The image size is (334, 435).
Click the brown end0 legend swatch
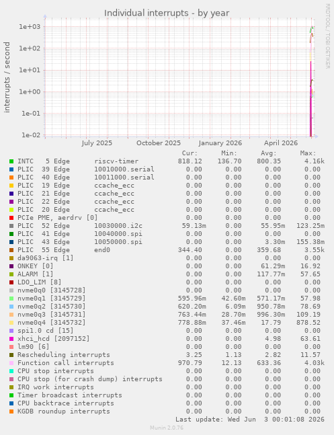click(11, 249)
